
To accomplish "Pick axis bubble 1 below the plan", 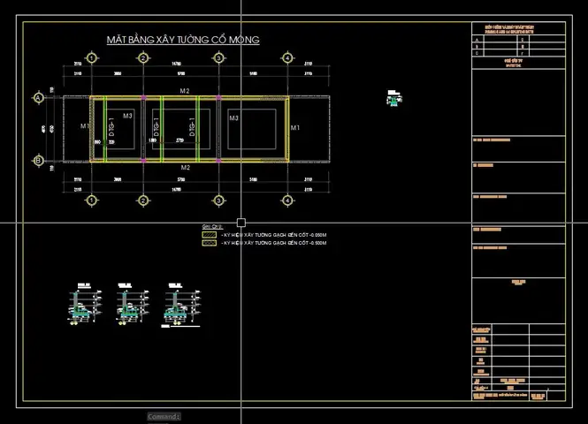I will [x=92, y=201].
